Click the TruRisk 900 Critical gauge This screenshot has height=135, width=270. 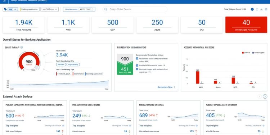pos(29,61)
